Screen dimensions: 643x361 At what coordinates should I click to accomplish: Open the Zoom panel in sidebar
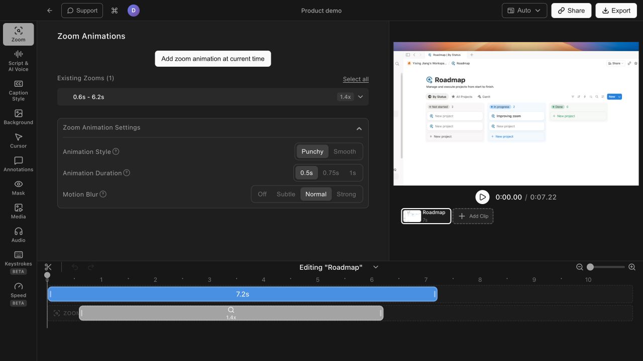point(18,34)
